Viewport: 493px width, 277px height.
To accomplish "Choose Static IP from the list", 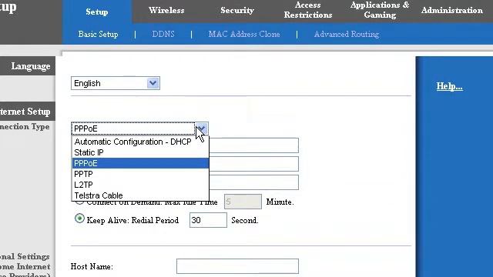I will coord(140,152).
